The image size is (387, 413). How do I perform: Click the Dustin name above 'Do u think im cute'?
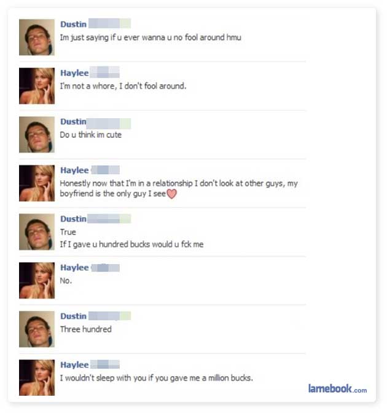(x=73, y=122)
